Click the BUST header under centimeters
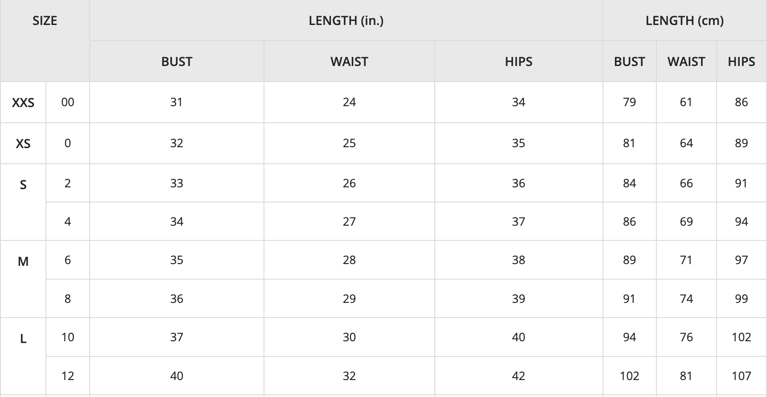The height and width of the screenshot is (397, 767). (x=629, y=62)
